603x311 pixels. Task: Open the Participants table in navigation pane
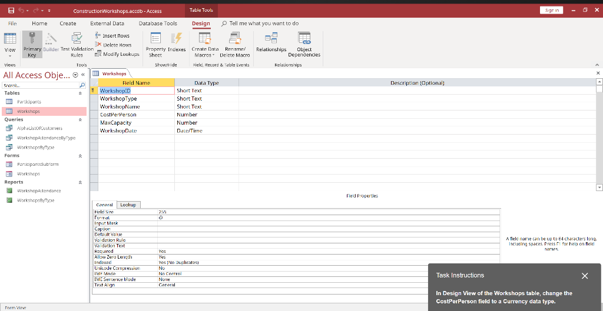coord(29,102)
